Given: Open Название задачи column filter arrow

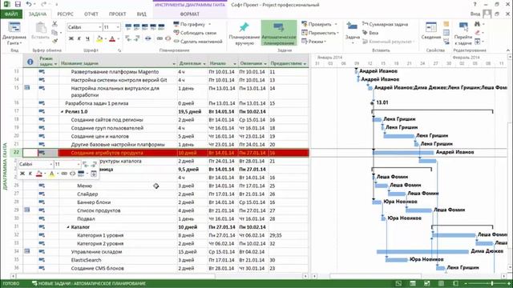Looking at the screenshot, I should click(174, 64).
